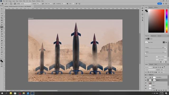Select the Path Selection tool
The image size is (169, 95).
pyautogui.click(x=2, y=48)
